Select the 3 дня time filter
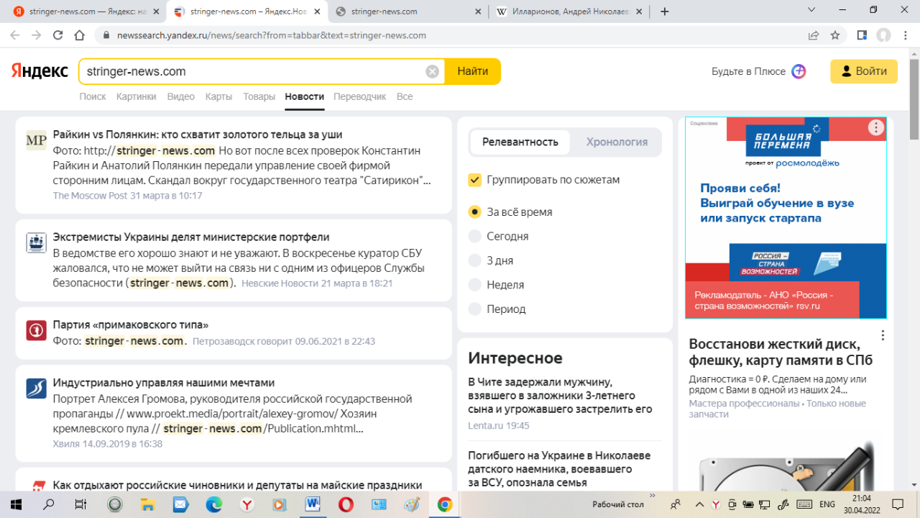This screenshot has height=518, width=920. tap(474, 260)
